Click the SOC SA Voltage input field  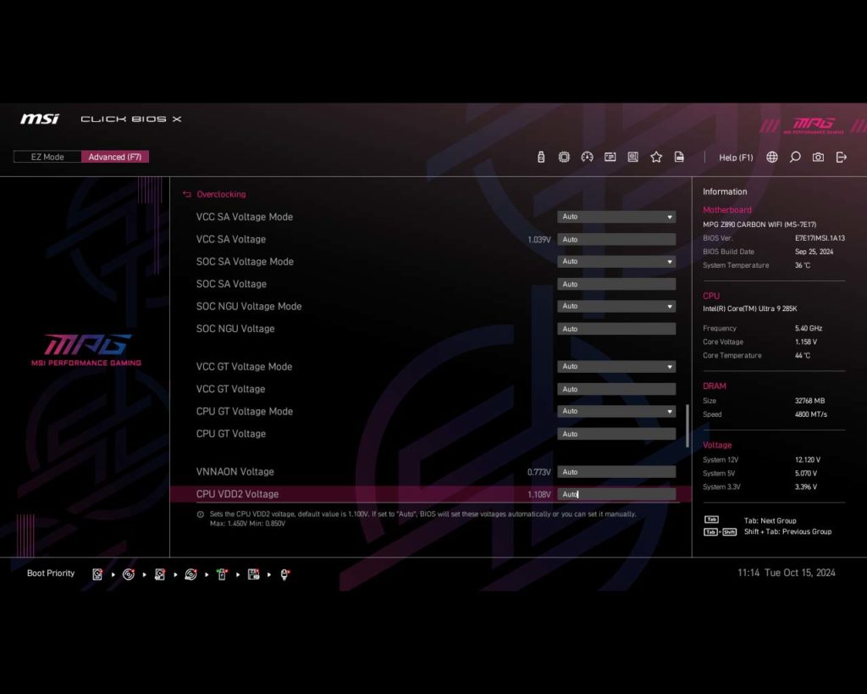pyautogui.click(x=616, y=284)
